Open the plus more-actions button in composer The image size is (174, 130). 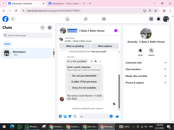coord(60,116)
